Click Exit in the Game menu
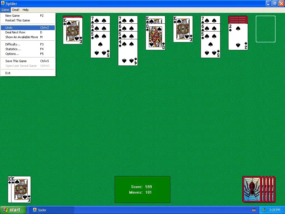 [x=28, y=73]
